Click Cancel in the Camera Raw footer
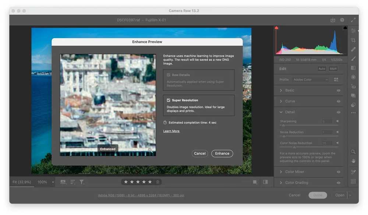 (x=294, y=195)
